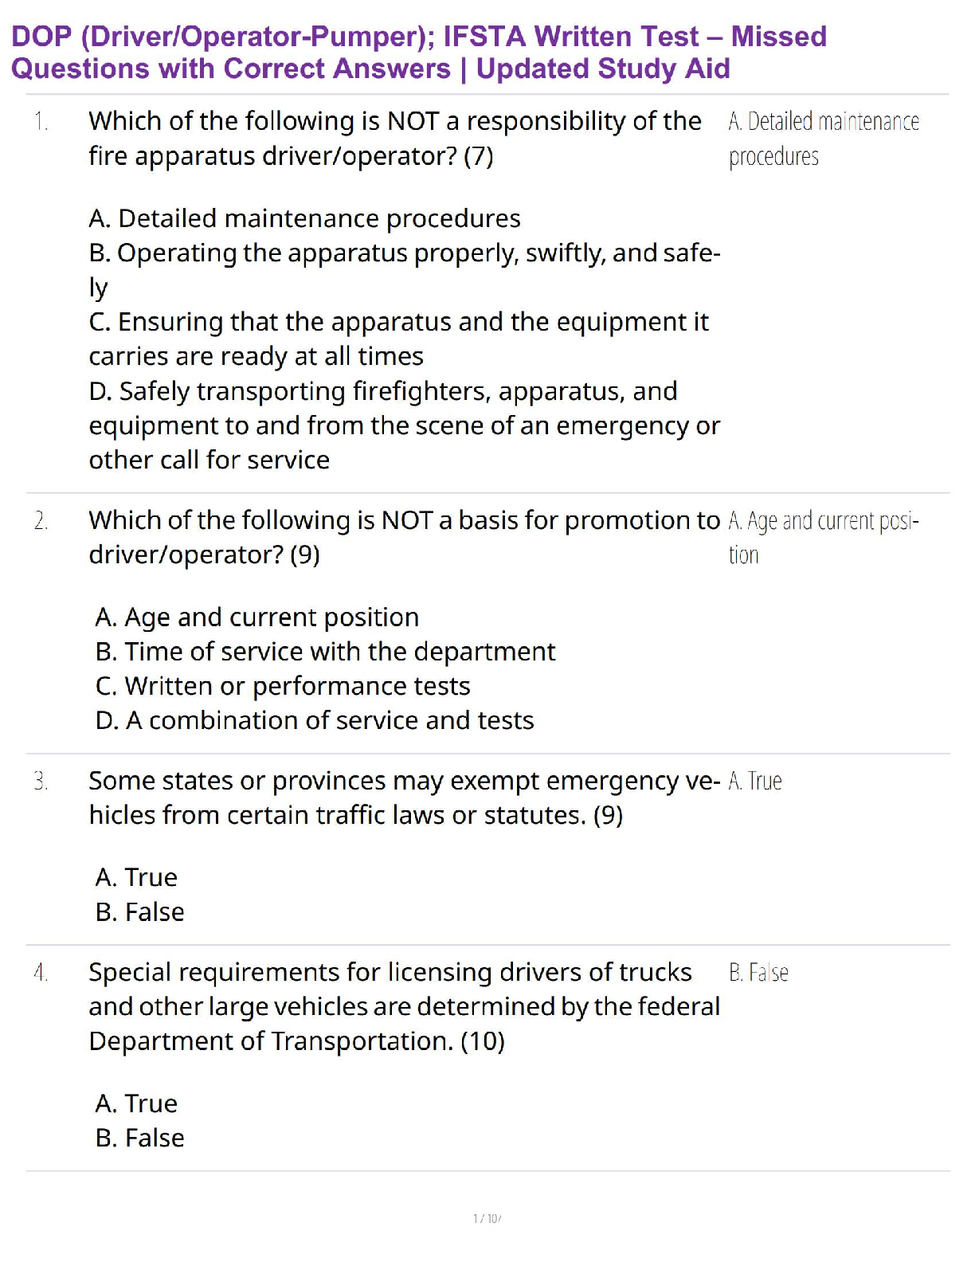Select "B. Time of service with the department"
Viewport: 975px width, 1262px height.
pyautogui.click(x=325, y=652)
